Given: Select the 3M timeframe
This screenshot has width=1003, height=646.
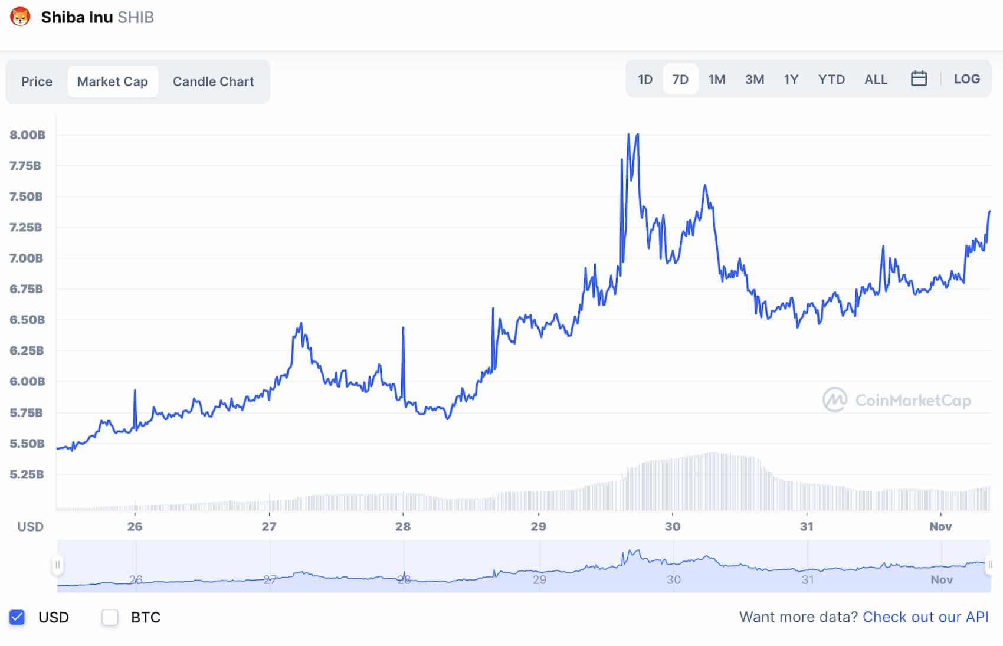Looking at the screenshot, I should coord(755,79).
